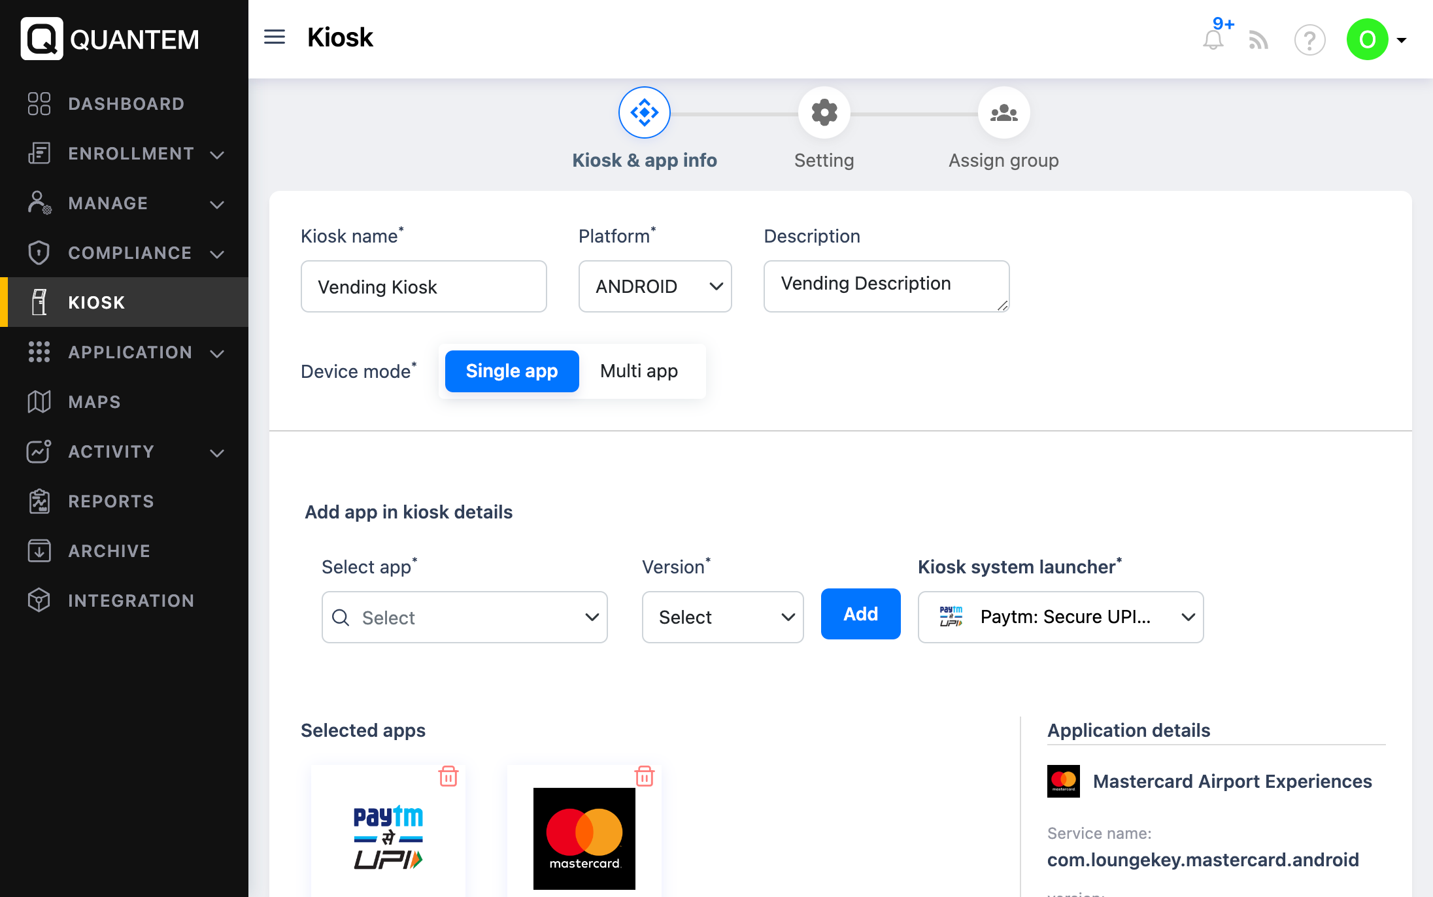Toggle the hamburger menu icon
The image size is (1433, 897).
(275, 37)
